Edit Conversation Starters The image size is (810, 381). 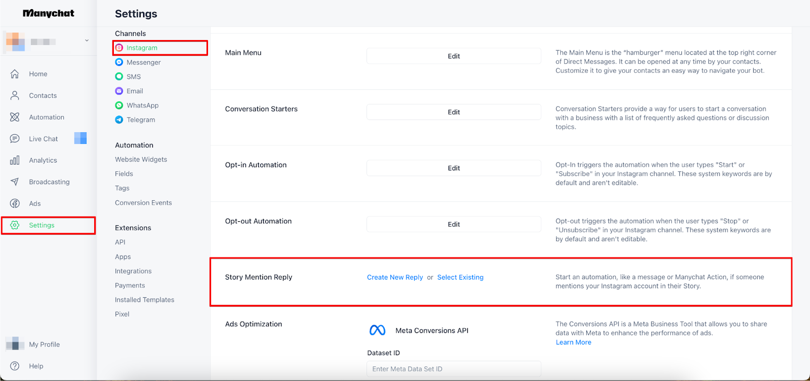[454, 112]
